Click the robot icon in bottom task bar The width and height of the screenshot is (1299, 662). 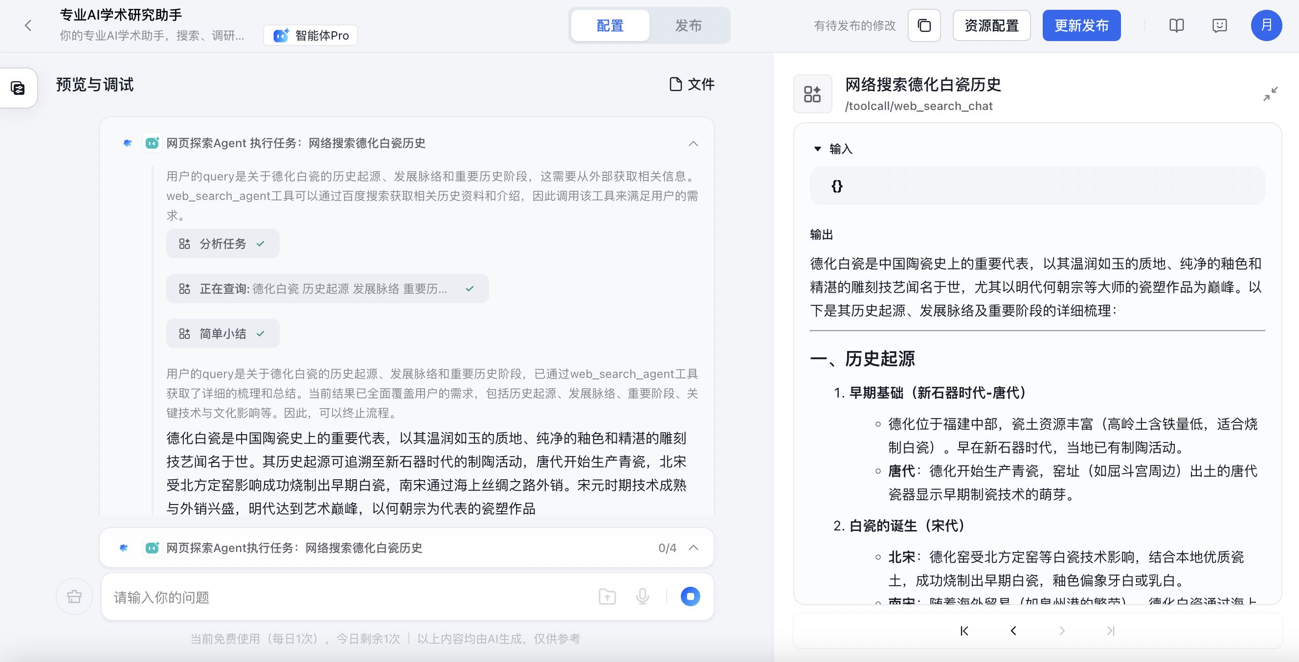pos(152,548)
